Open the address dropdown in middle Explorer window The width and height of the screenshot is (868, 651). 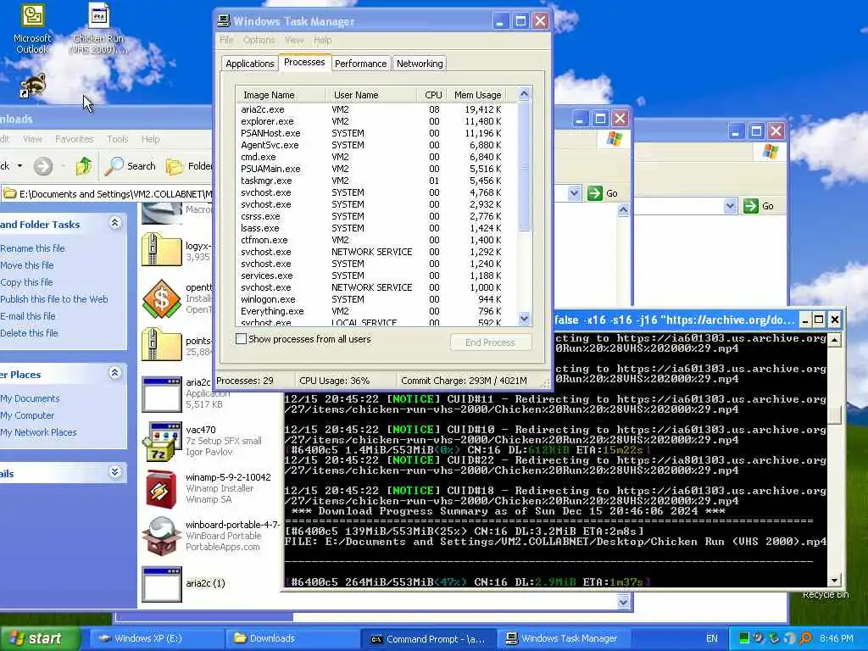tap(574, 193)
